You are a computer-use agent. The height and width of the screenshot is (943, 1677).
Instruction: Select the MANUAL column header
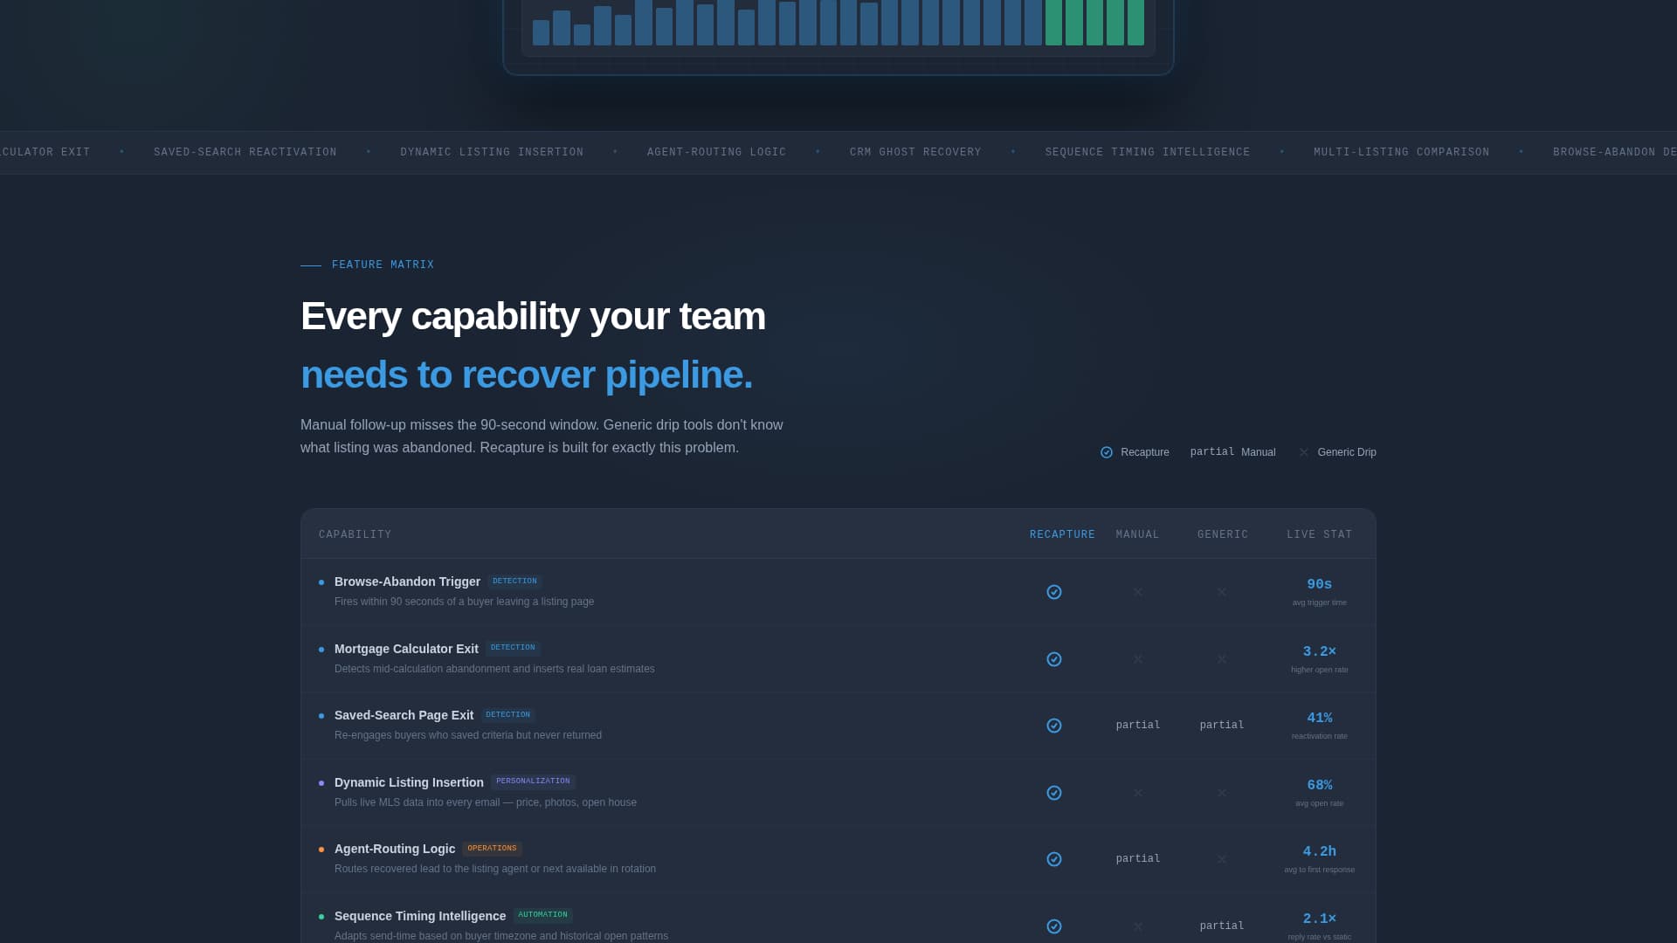tap(1138, 534)
